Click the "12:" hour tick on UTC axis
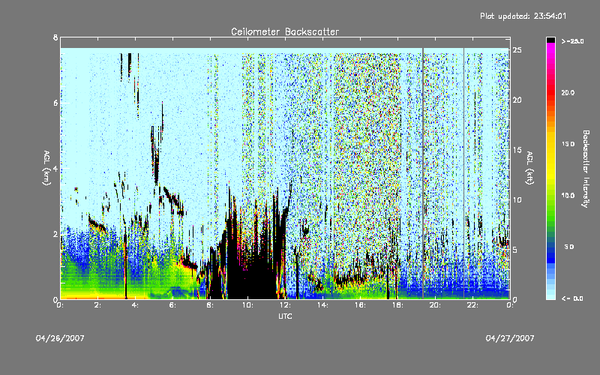This screenshot has height=375, width=600. (285, 305)
